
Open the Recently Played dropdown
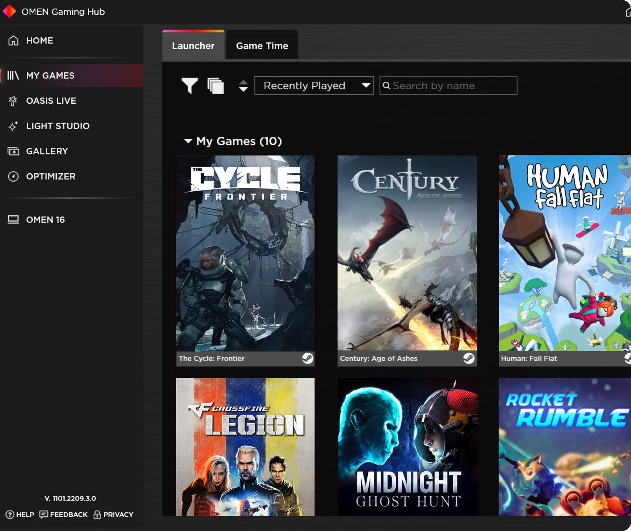[x=315, y=85]
